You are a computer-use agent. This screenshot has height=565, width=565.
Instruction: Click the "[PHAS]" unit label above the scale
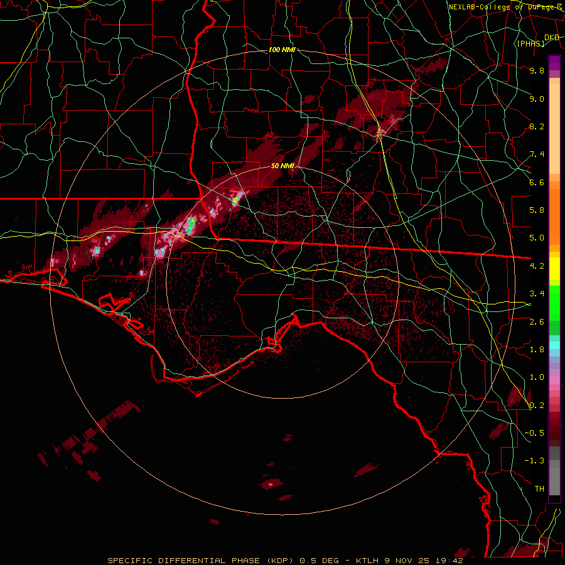pos(530,43)
